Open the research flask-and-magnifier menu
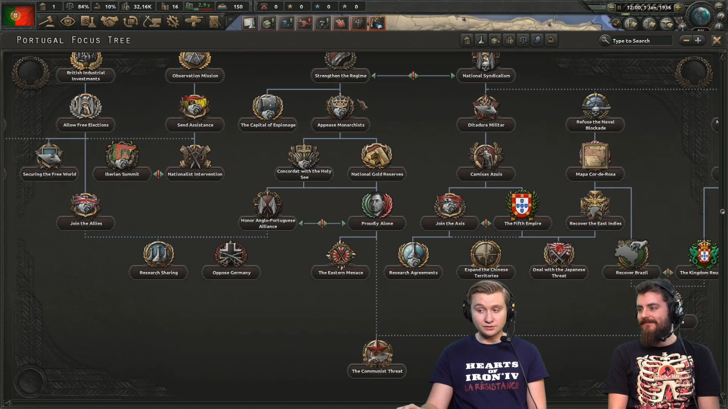Viewport: 728px width, 409px height. 88,22
